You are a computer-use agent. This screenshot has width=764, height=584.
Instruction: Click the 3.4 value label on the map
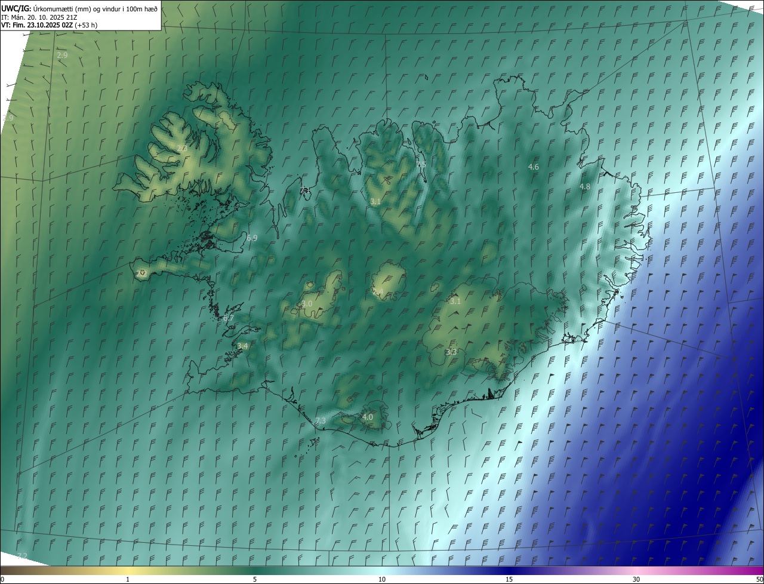click(242, 346)
